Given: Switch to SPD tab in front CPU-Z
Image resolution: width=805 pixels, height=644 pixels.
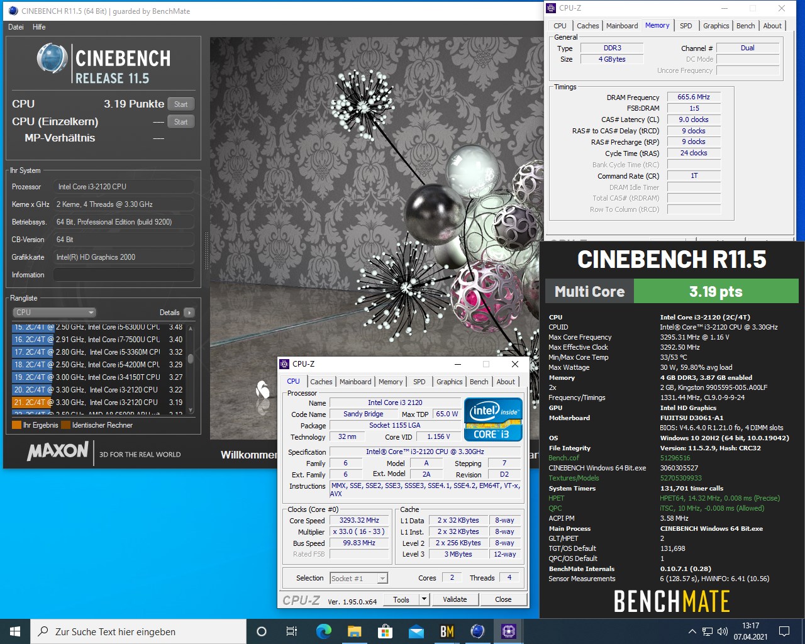Looking at the screenshot, I should (419, 382).
